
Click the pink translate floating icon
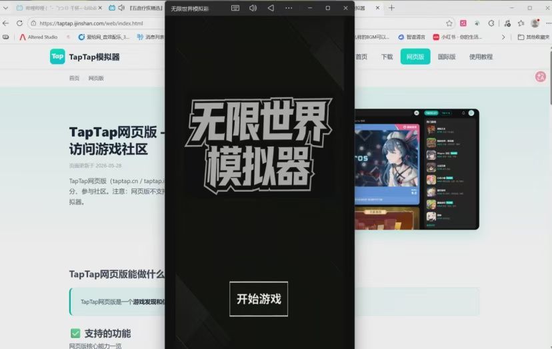tap(541, 77)
